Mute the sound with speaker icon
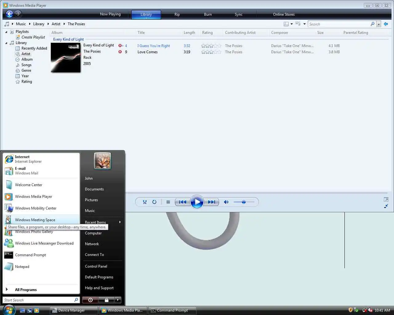 click(x=226, y=202)
